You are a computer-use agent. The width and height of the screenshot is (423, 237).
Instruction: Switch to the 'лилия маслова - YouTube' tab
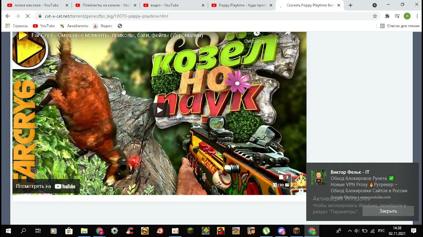click(x=37, y=5)
